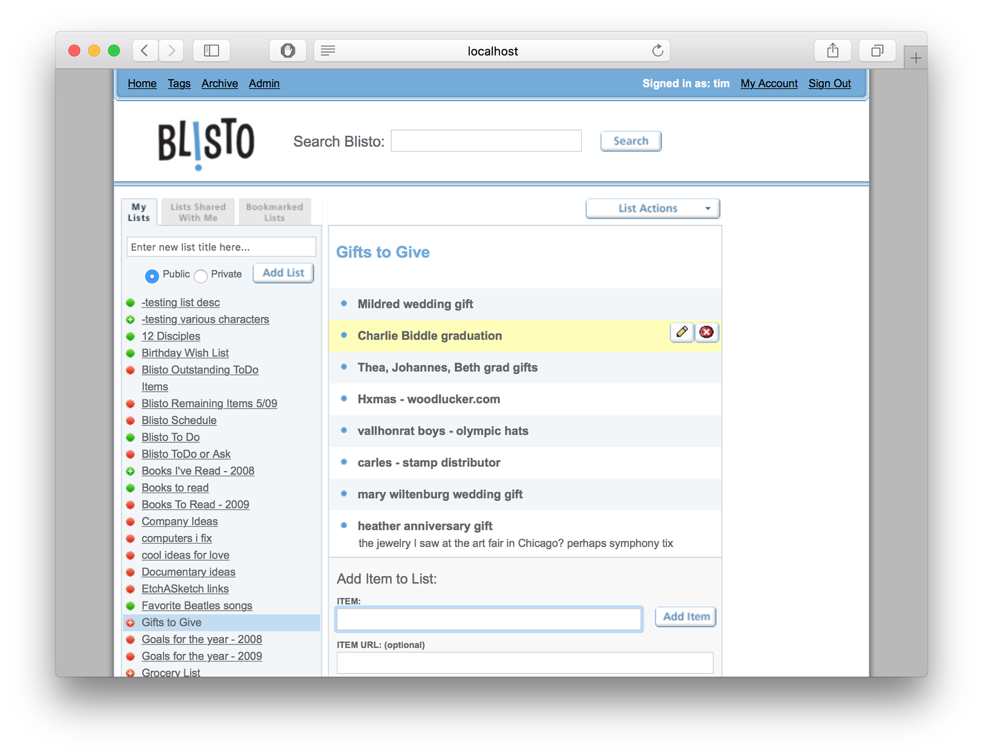Image resolution: width=983 pixels, height=756 pixels.
Task: Open the -testing list desc list
Action: pyautogui.click(x=181, y=303)
